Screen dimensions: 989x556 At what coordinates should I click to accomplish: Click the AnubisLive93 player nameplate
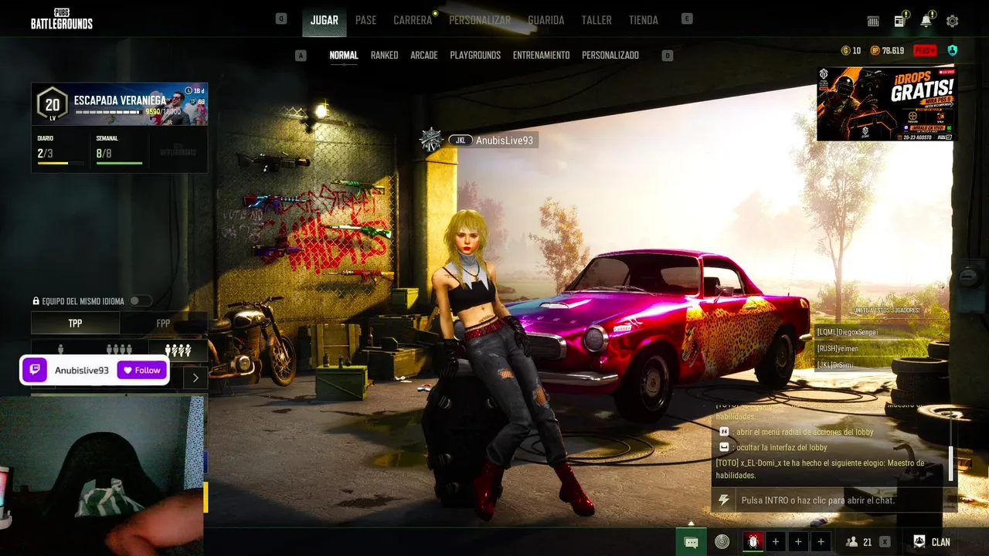(492, 140)
